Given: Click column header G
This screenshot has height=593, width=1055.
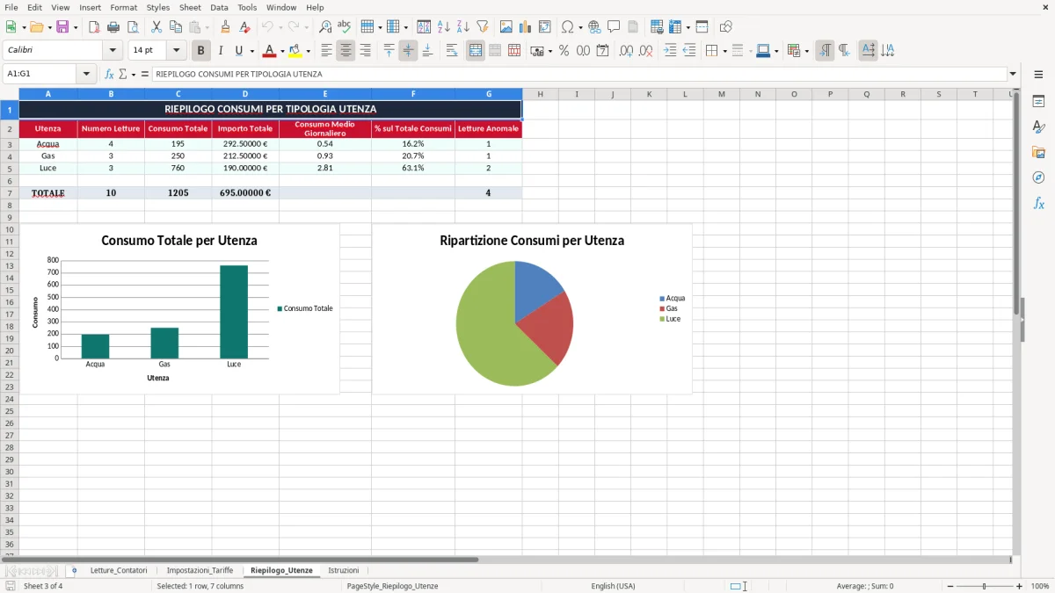Looking at the screenshot, I should pyautogui.click(x=489, y=94).
